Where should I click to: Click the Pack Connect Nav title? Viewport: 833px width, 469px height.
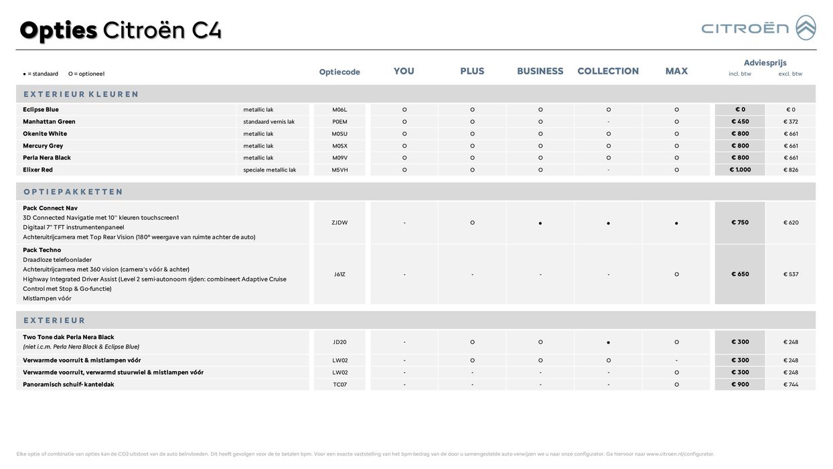pos(50,208)
